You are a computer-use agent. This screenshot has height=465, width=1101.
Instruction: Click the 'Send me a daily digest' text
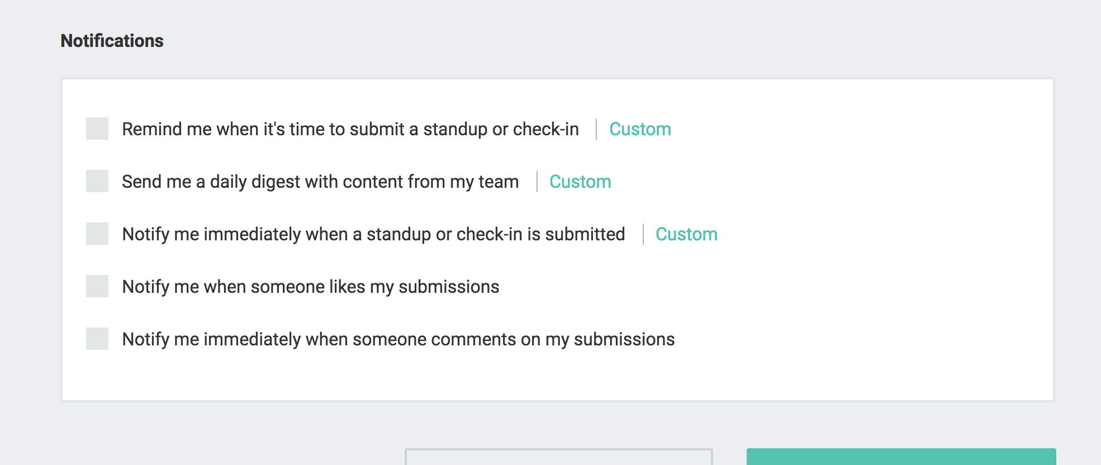(x=320, y=182)
